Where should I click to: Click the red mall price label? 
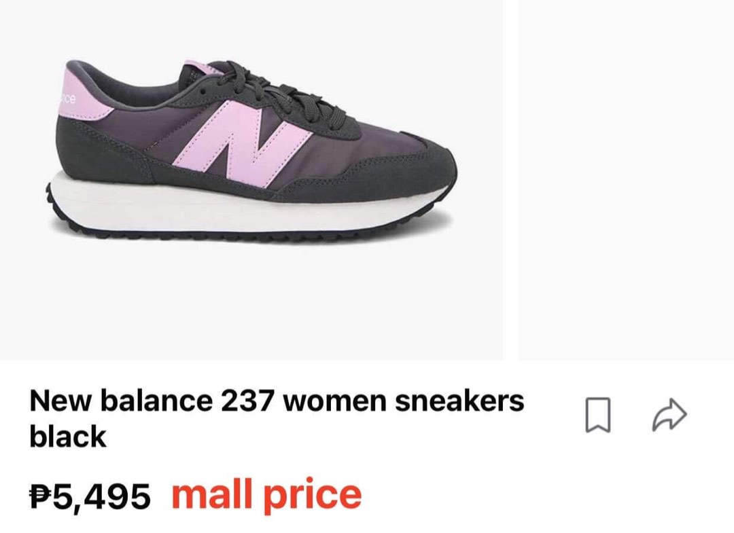[x=267, y=495]
